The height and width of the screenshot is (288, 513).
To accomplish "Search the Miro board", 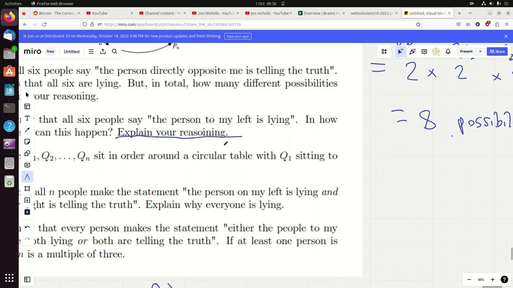I will tap(115, 52).
